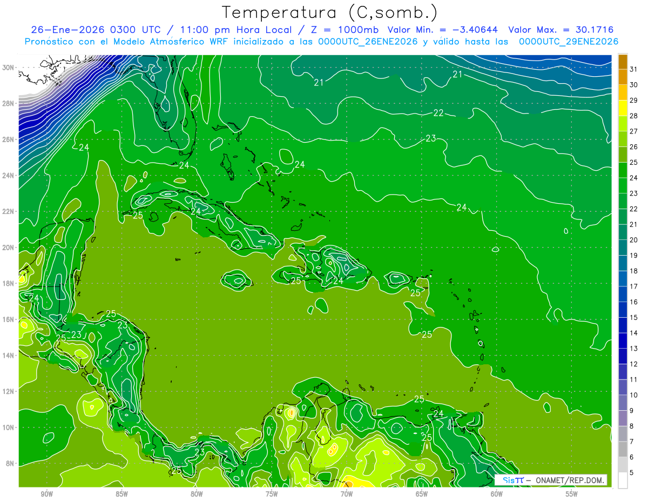Click the '20N' latitude axis label
Image resolution: width=648 pixels, height=501 pixels.
point(9,248)
